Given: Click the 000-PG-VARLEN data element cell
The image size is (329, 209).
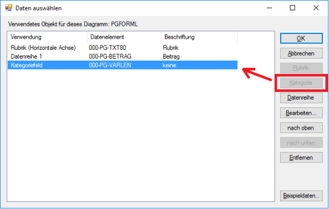Looking at the screenshot, I should 110,65.
